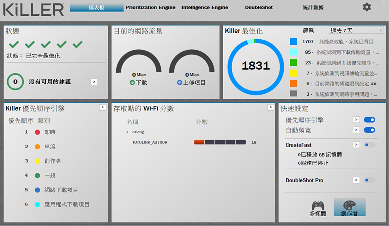This screenshot has width=389, height=226.
Task: Select the 應用程式下載項目 category label
Action: (67, 205)
